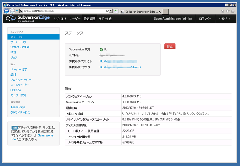Expand the ヘルプ dropdown menu
The height and width of the screenshot is (166, 240).
click(225, 19)
